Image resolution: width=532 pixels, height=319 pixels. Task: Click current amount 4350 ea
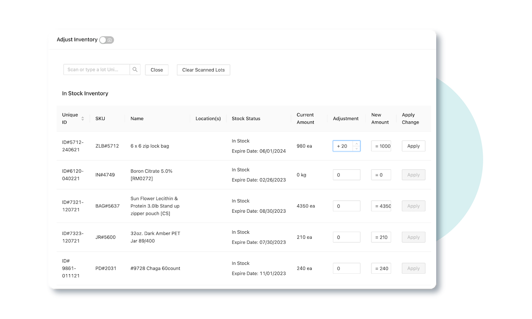[x=306, y=206]
